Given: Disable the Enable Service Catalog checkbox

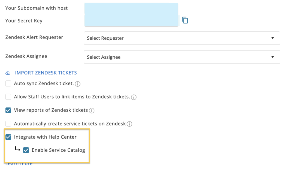Looking at the screenshot, I should point(26,150).
